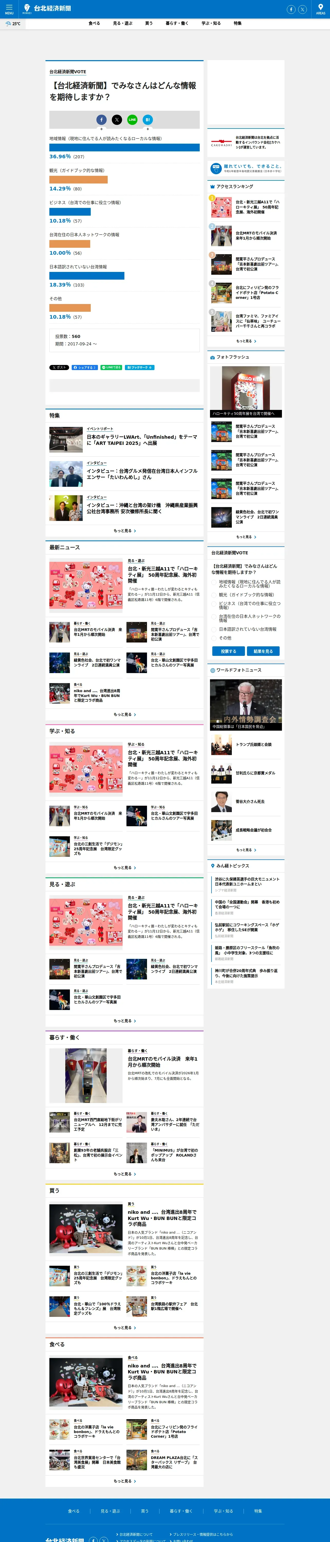330x1542 pixels.
Task: Expand もっと見る under アクセスランキング
Action: tap(246, 341)
